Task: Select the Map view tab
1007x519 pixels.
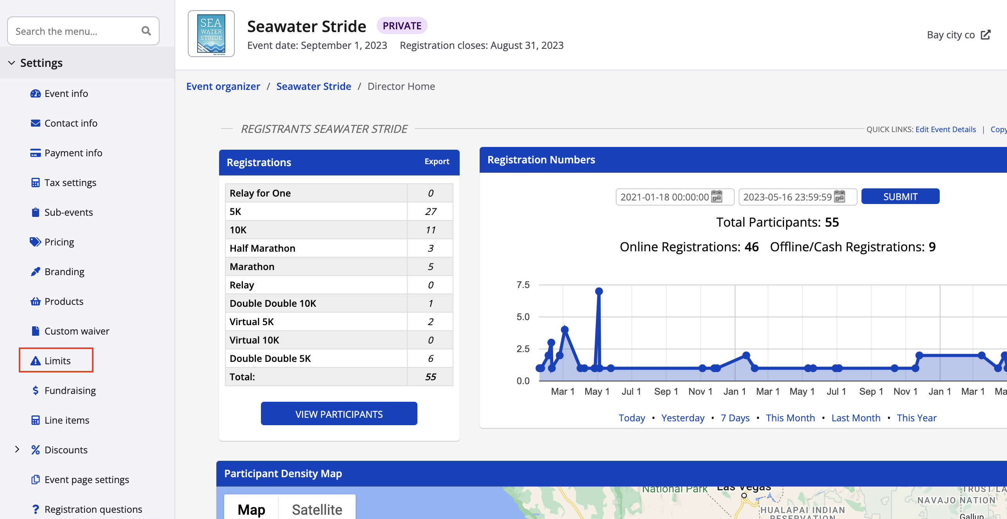Action: [x=251, y=509]
